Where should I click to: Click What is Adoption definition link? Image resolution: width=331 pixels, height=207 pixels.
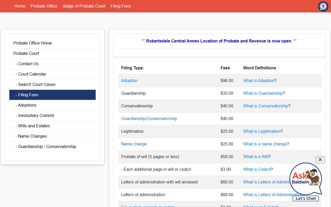point(259,81)
